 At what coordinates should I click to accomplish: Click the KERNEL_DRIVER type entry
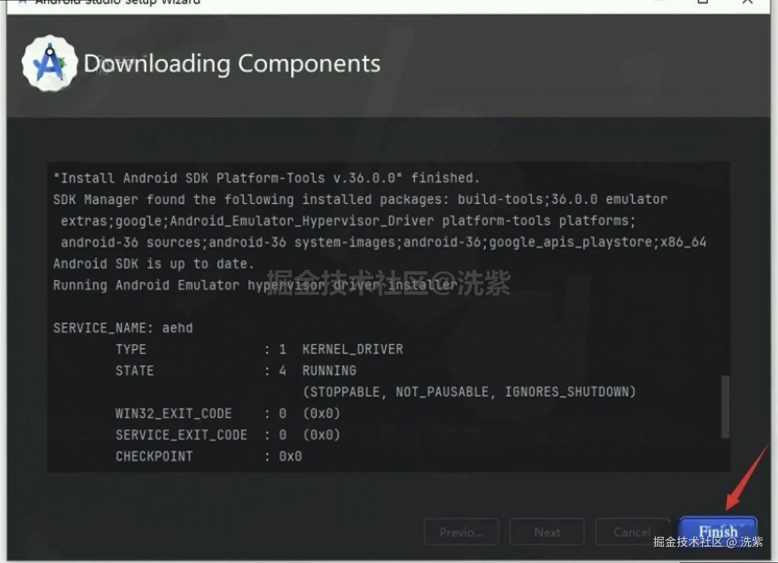pos(352,349)
